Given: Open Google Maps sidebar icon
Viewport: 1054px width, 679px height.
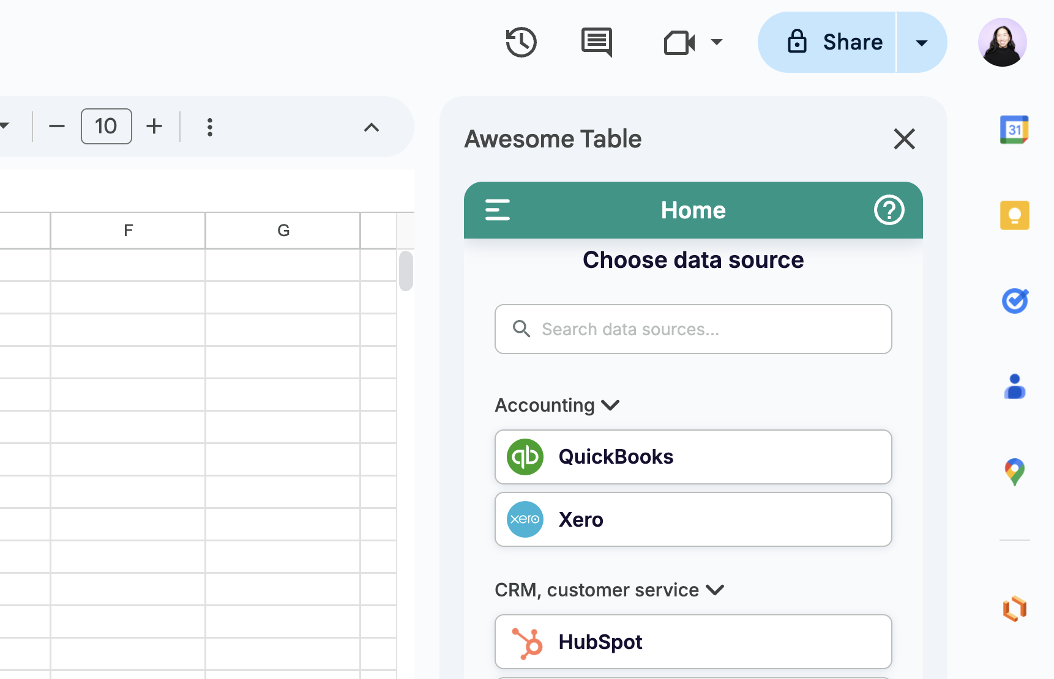Looking at the screenshot, I should click(x=1014, y=472).
